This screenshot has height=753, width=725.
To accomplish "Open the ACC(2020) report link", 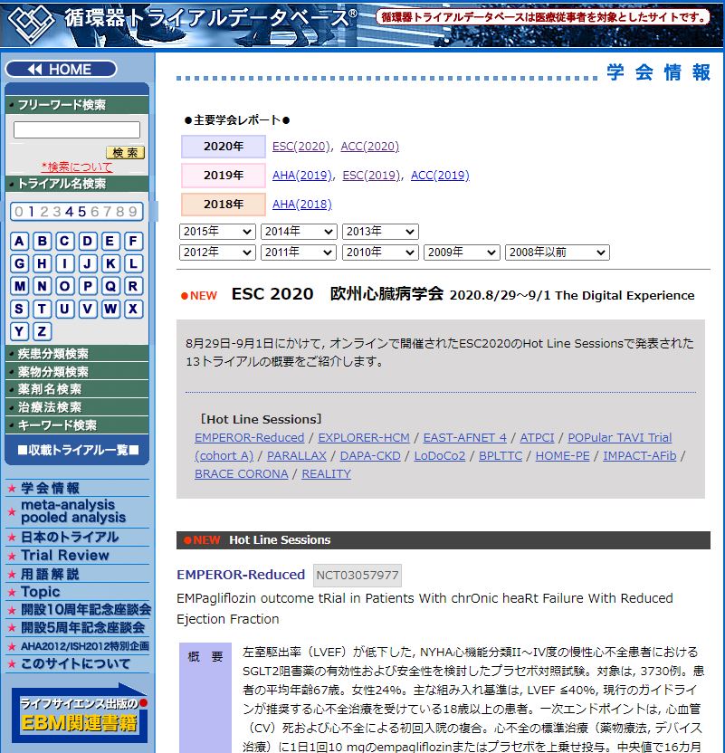I will (x=370, y=147).
